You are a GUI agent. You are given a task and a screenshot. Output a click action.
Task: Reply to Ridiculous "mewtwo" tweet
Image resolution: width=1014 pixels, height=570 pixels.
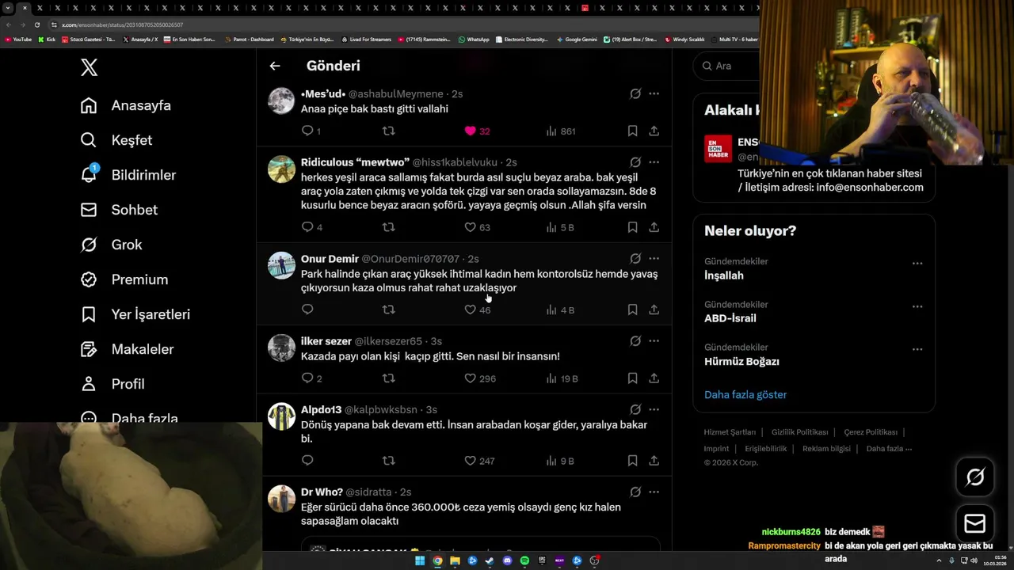click(307, 227)
